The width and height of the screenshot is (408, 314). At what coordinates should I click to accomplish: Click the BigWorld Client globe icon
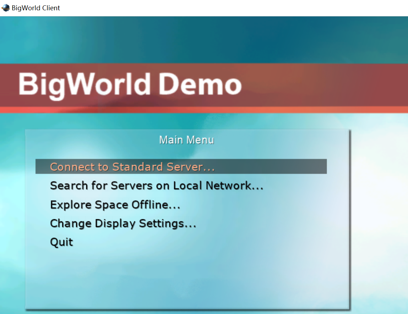coord(5,8)
